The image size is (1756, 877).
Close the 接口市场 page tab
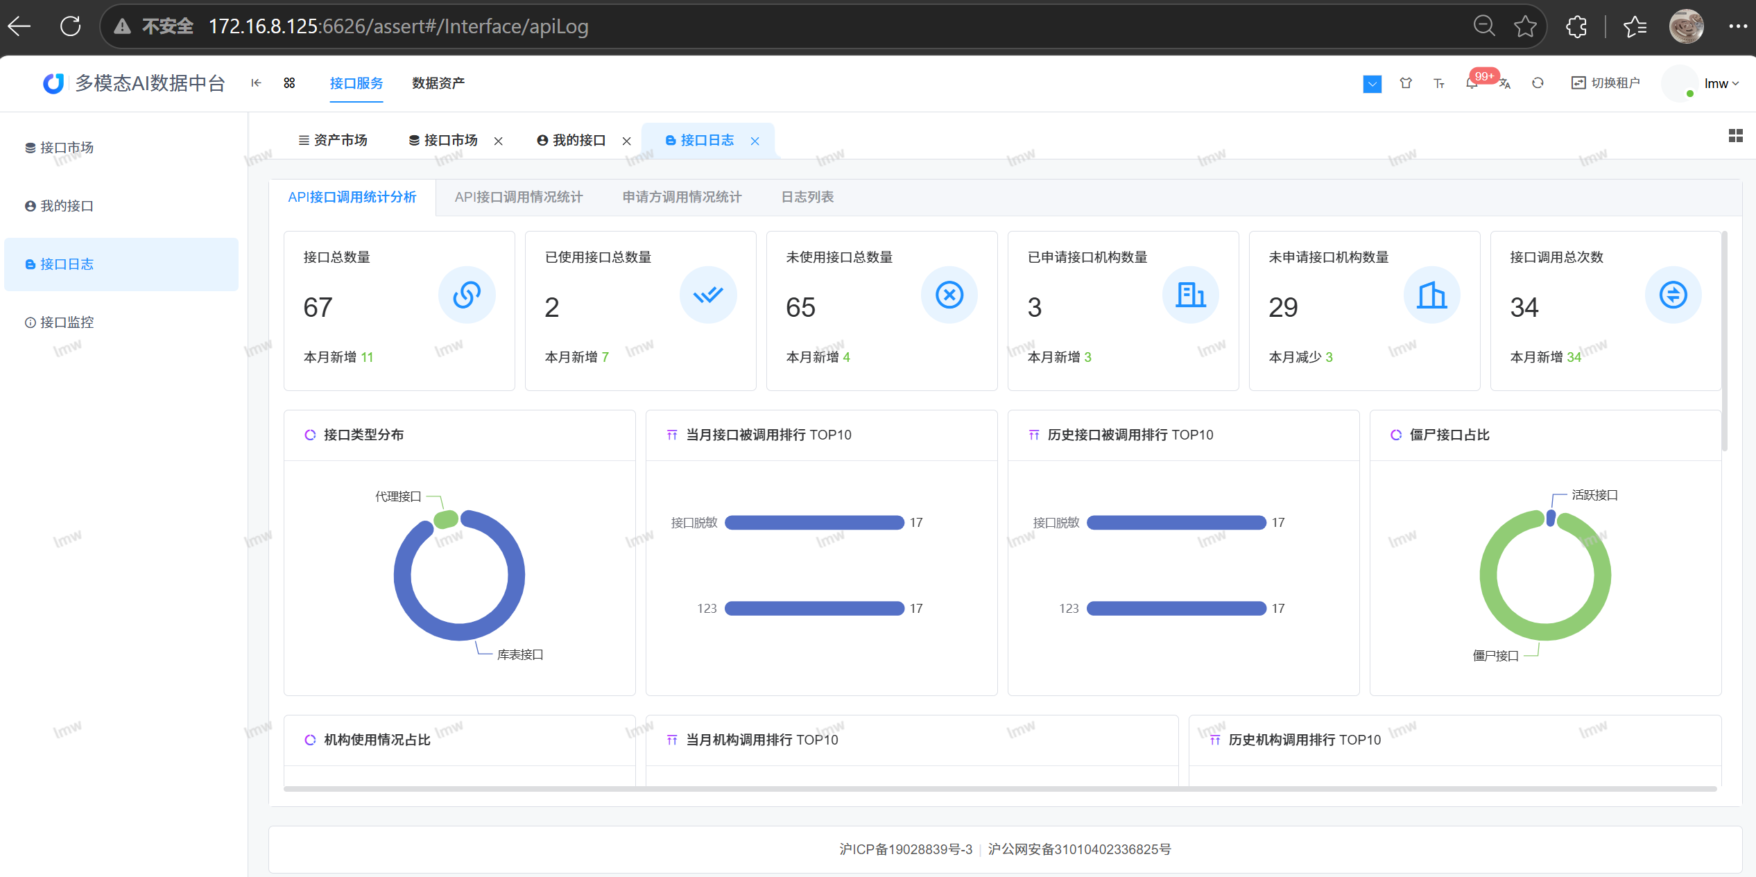click(498, 141)
